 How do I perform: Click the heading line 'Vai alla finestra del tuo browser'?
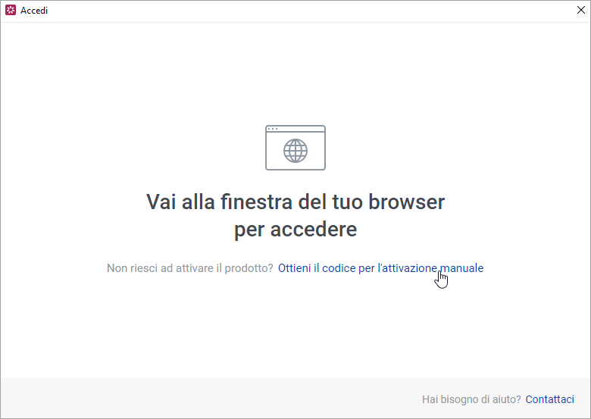(295, 202)
